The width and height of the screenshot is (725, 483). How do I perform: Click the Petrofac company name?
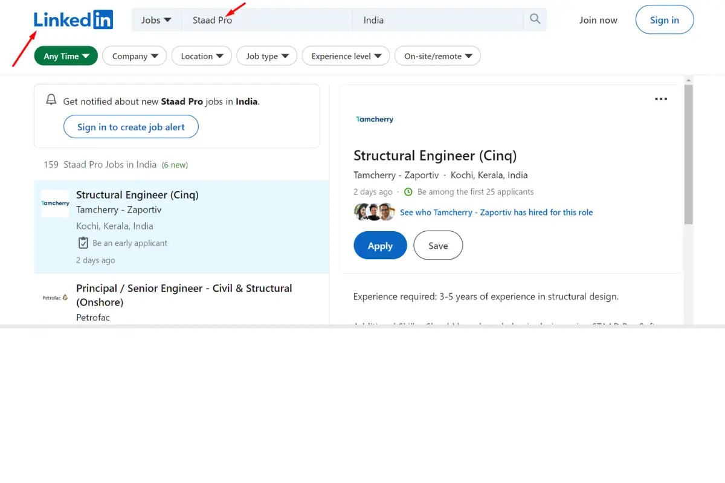click(93, 317)
